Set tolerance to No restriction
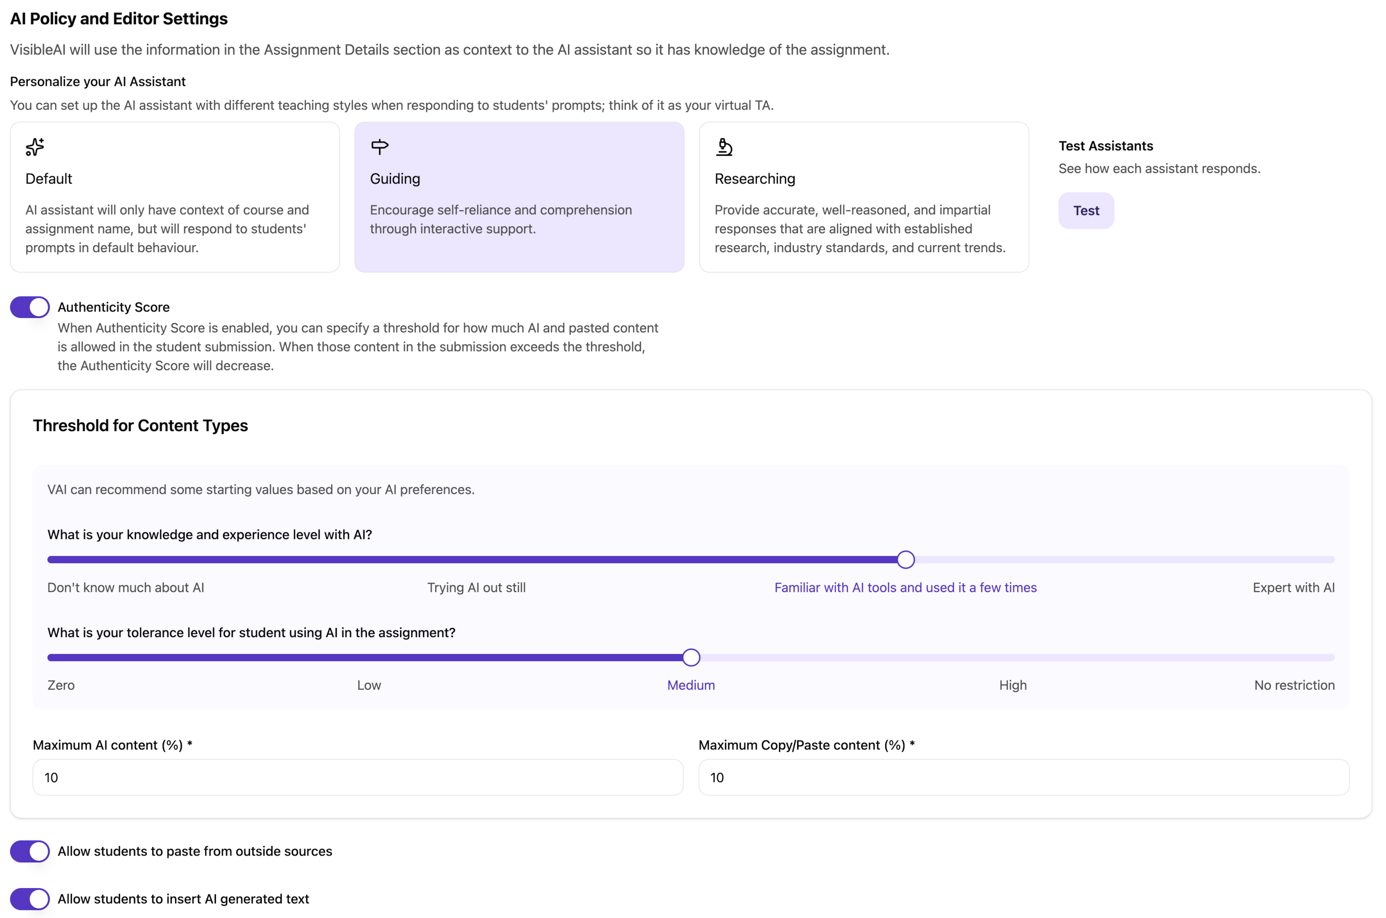The height and width of the screenshot is (918, 1386). point(1294,685)
